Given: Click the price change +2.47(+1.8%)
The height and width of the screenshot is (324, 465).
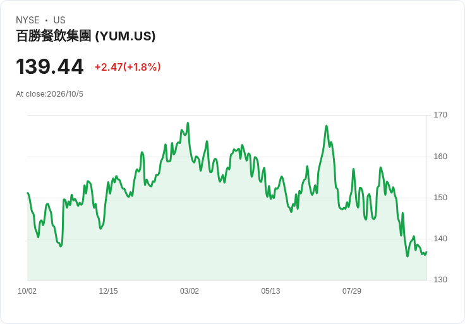Looking at the screenshot, I should point(128,67).
